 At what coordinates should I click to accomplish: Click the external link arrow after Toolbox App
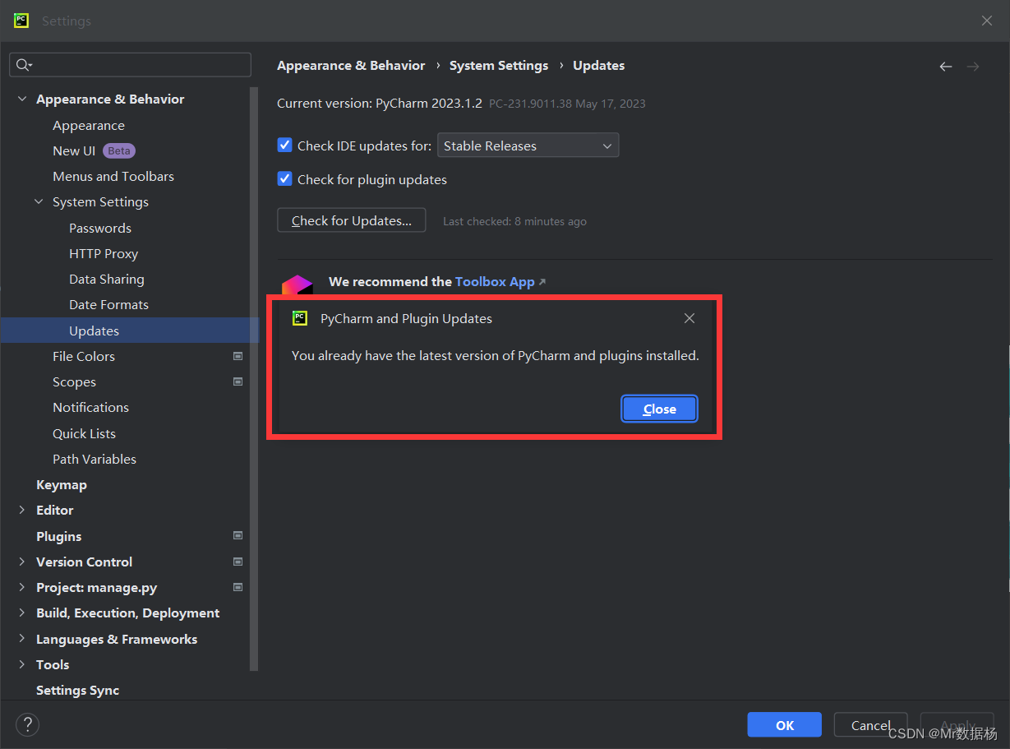(542, 282)
